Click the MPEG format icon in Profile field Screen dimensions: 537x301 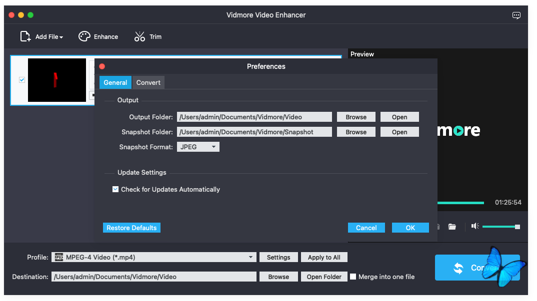pos(59,257)
